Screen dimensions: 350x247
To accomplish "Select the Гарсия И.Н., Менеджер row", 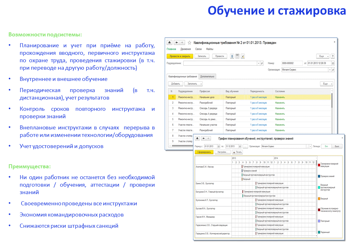I will 213,219.
